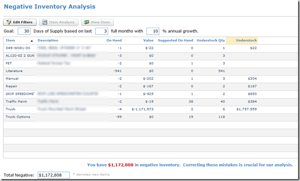Sort by Value column header
This screenshot has width=300, height=181.
tap(148, 40)
